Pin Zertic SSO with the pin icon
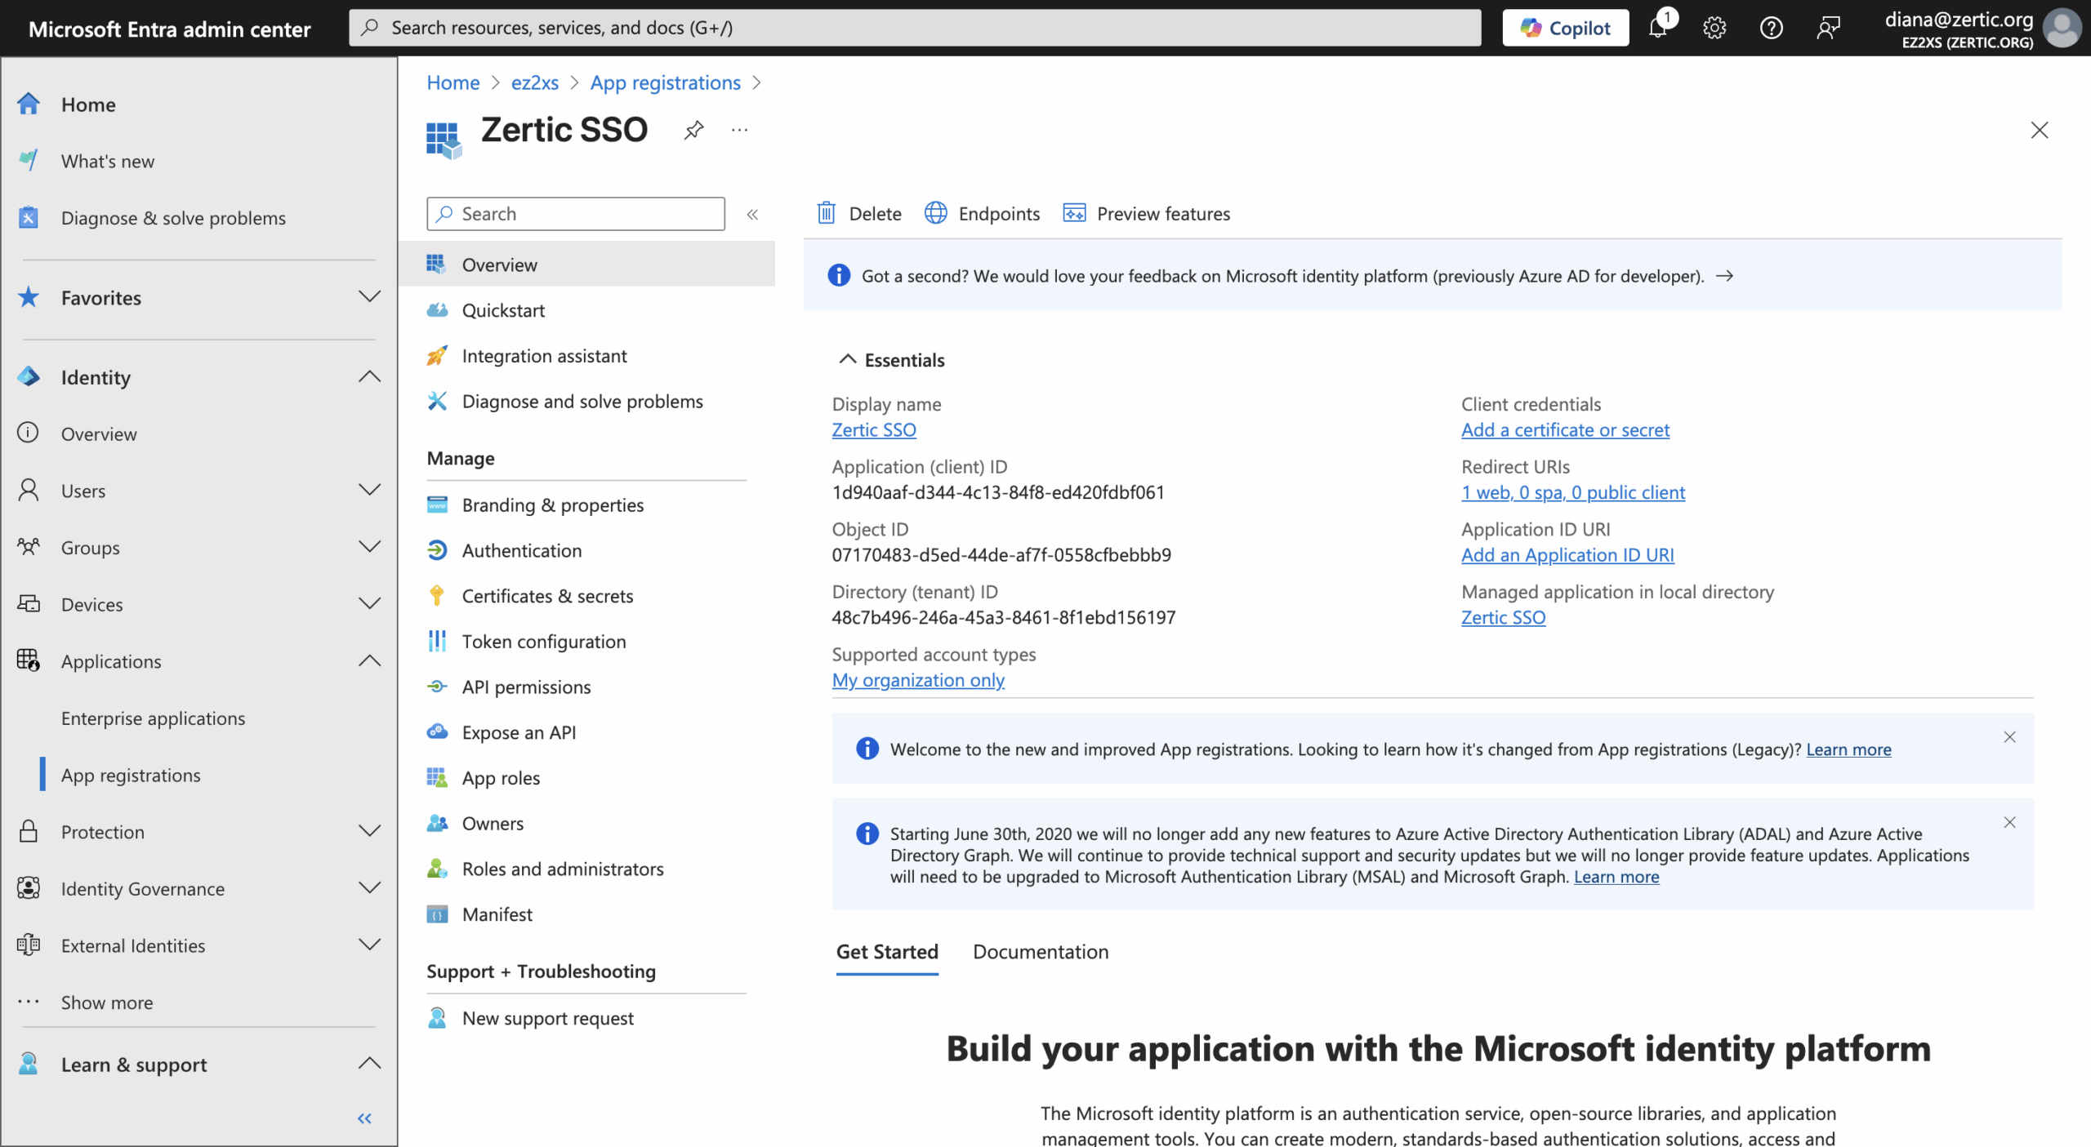 pos(693,130)
